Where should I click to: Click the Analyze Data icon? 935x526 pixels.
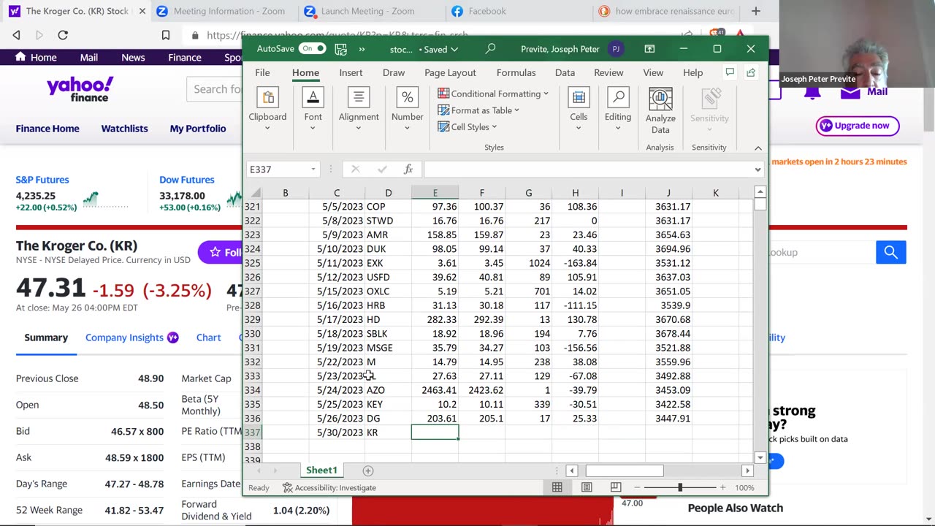pyautogui.click(x=660, y=99)
